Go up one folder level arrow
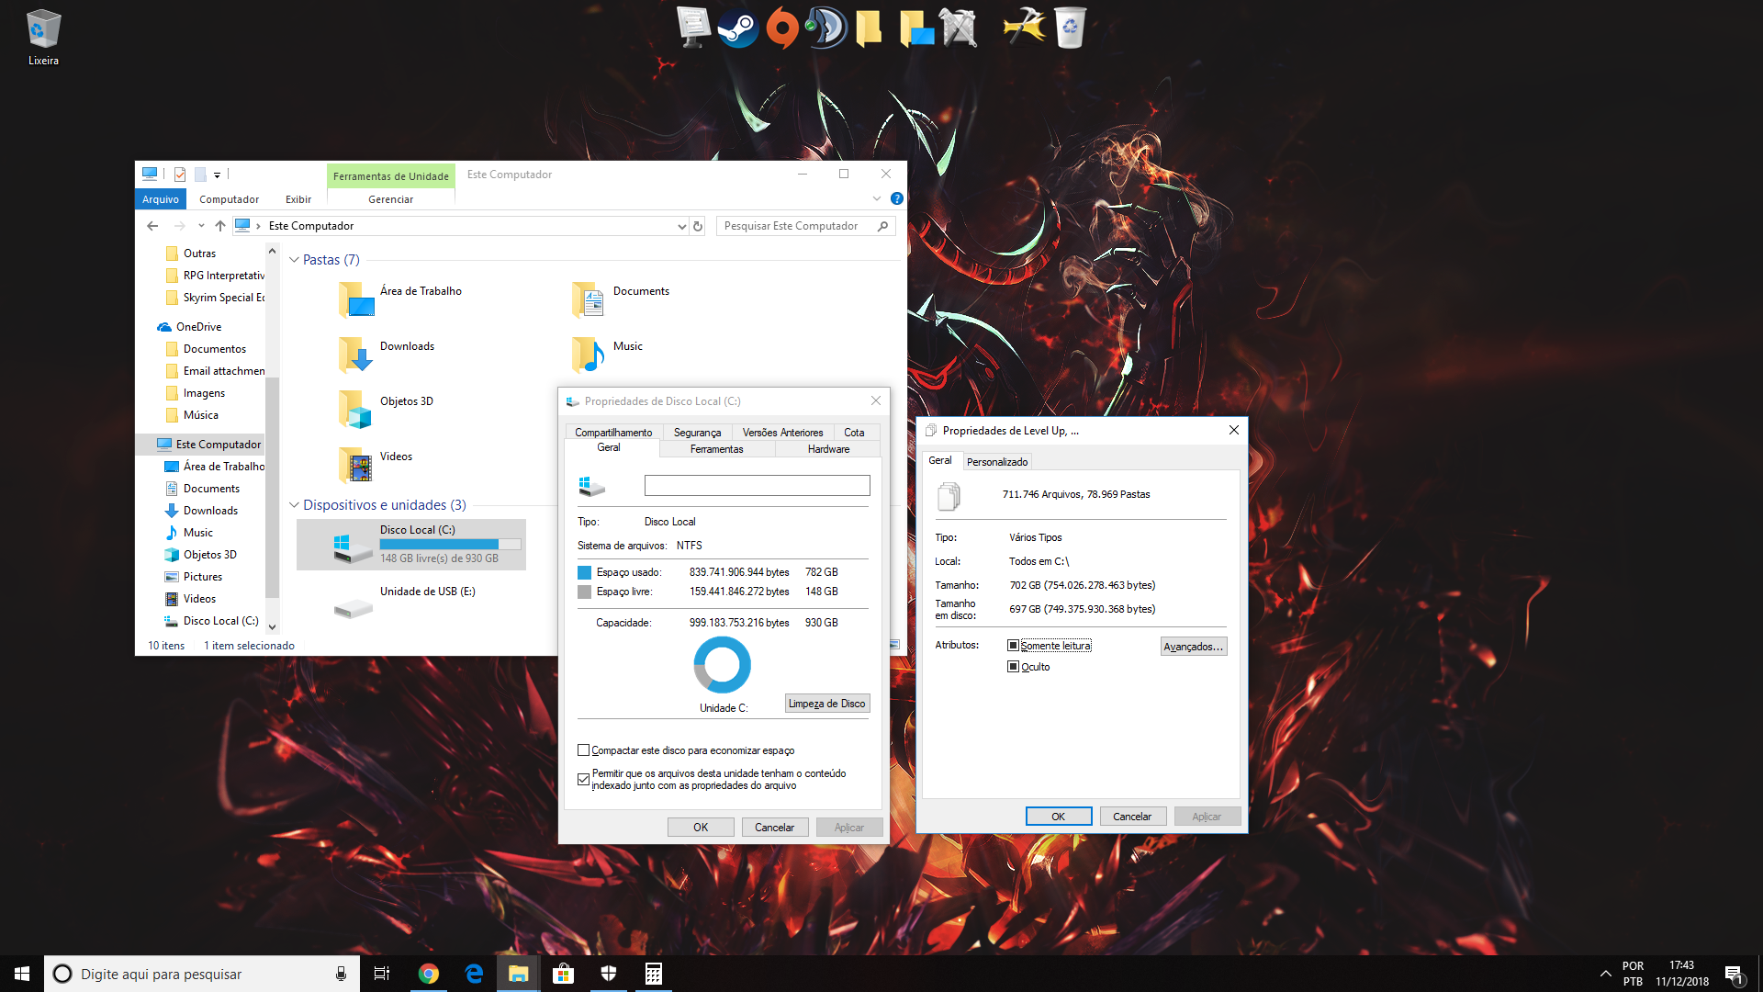This screenshot has height=992, width=1763. [220, 226]
